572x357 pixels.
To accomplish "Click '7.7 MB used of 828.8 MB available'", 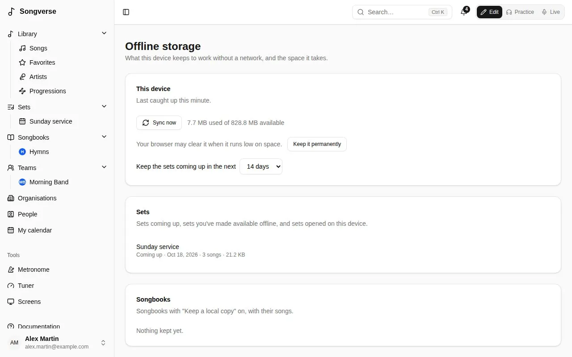I will coord(236,123).
